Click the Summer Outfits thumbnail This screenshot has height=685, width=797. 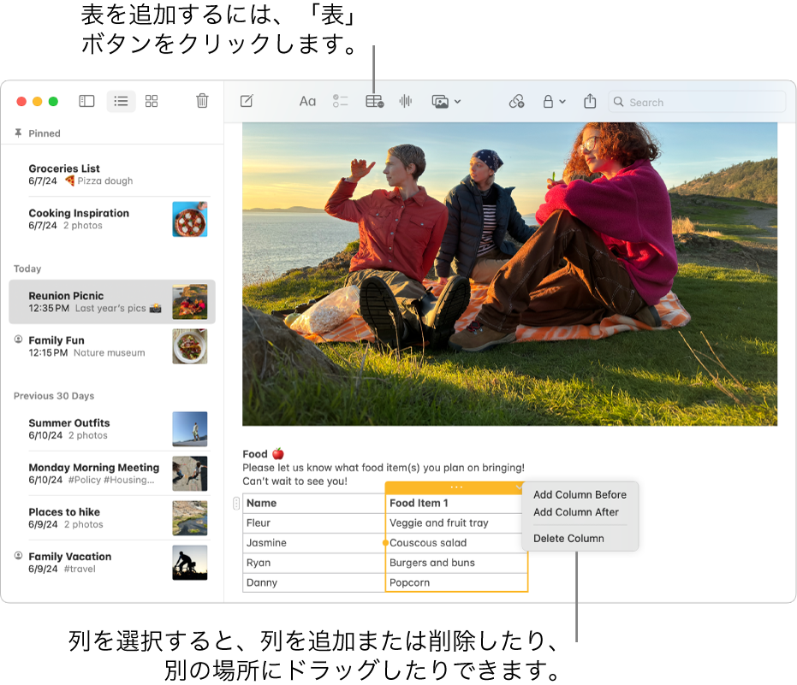point(189,429)
